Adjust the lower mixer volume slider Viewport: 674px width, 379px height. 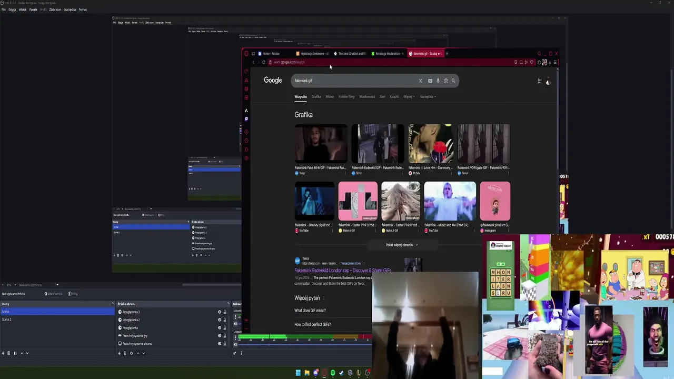coord(305,344)
